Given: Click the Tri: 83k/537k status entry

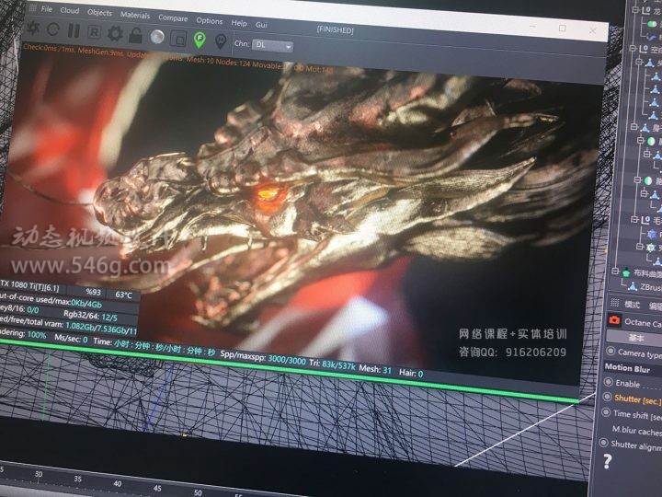Looking at the screenshot, I should click(x=332, y=364).
